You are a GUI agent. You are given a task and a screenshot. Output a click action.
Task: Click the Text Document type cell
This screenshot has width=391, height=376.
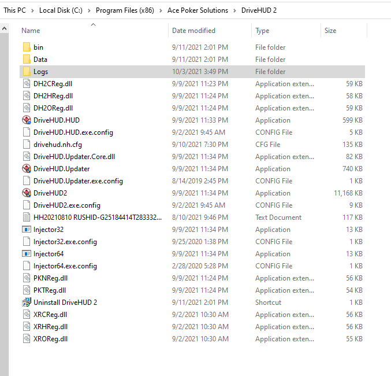click(278, 218)
